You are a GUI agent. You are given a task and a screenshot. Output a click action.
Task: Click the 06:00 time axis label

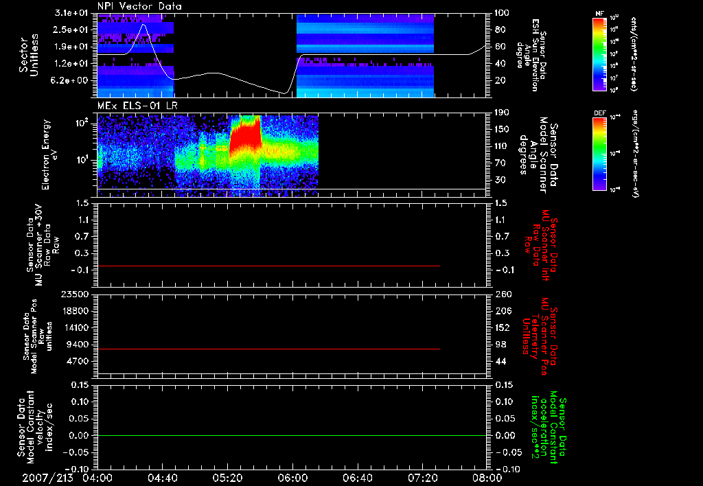292,478
